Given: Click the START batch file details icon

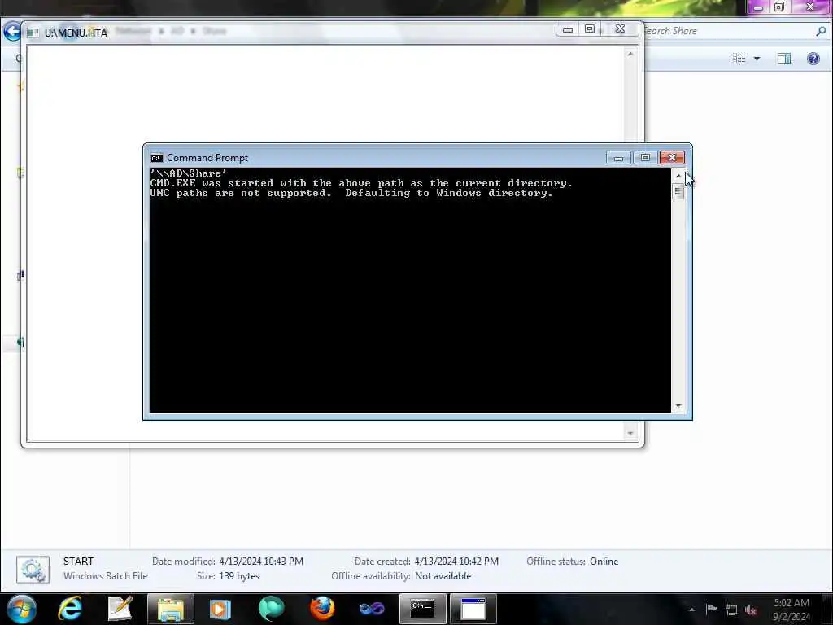Looking at the screenshot, I should (x=33, y=570).
